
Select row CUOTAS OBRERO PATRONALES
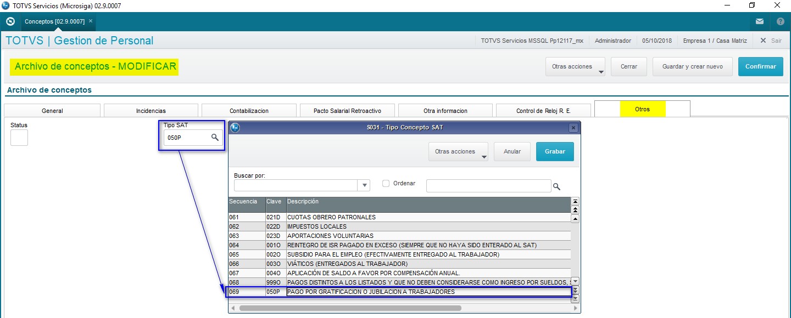[x=400, y=217]
